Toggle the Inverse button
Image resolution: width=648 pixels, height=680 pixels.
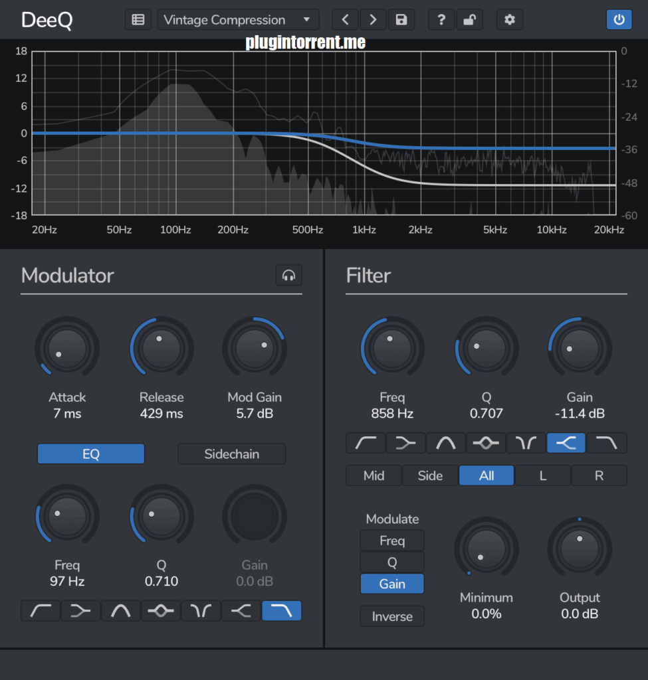tap(392, 616)
